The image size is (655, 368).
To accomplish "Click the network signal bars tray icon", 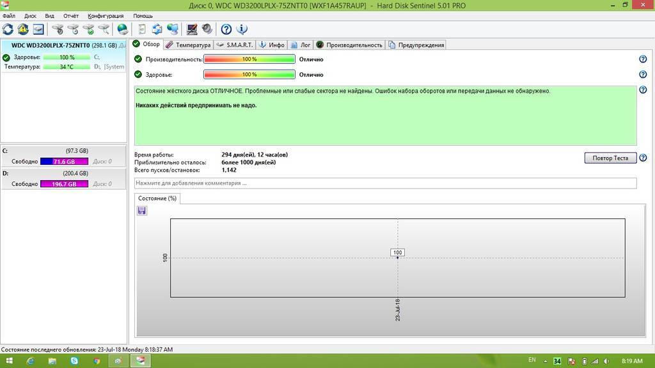I will click(x=595, y=362).
